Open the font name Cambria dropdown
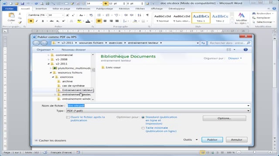Screen dimensions: 279x156 pyautogui.click(x=46, y=15)
